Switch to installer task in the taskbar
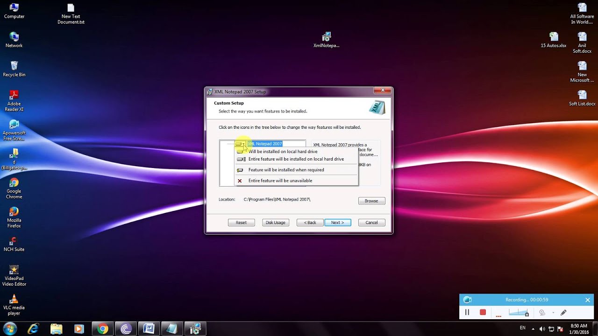Viewport: 598px width, 336px height. 195,329
